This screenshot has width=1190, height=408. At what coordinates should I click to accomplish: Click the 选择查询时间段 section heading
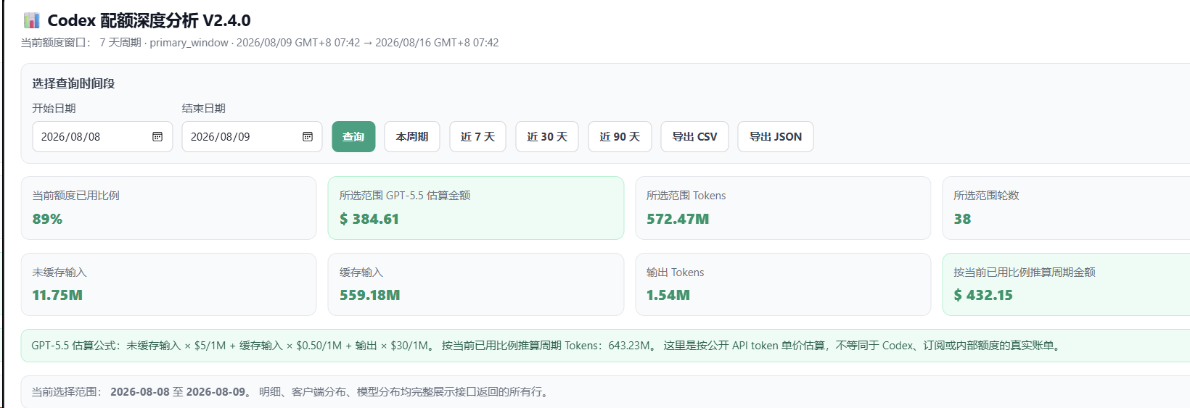(73, 83)
